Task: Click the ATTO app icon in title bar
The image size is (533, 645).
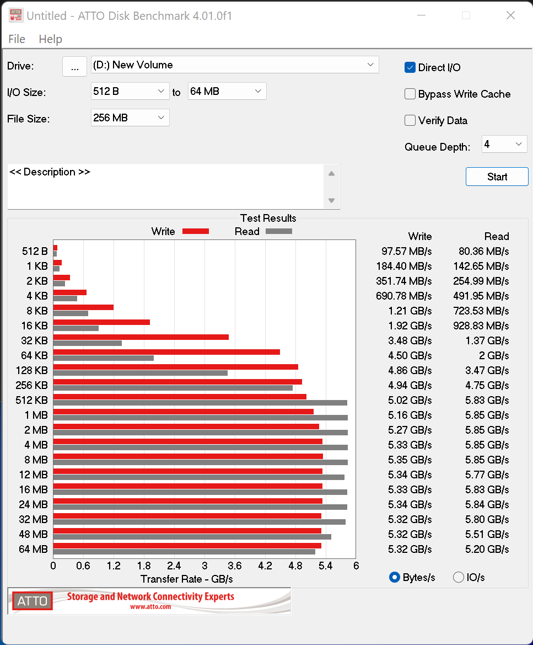Action: click(16, 15)
